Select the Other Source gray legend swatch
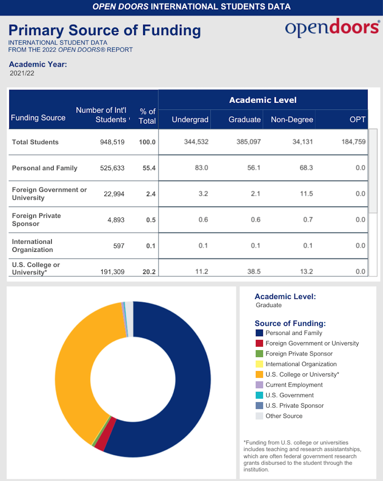The height and width of the screenshot is (481, 383). click(x=259, y=416)
